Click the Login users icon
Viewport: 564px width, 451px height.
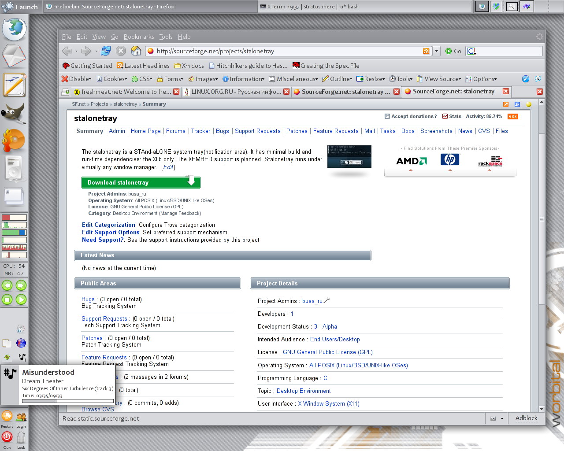tap(21, 417)
